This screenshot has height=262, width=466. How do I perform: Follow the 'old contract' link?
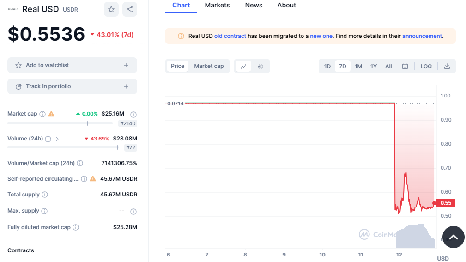pos(230,36)
